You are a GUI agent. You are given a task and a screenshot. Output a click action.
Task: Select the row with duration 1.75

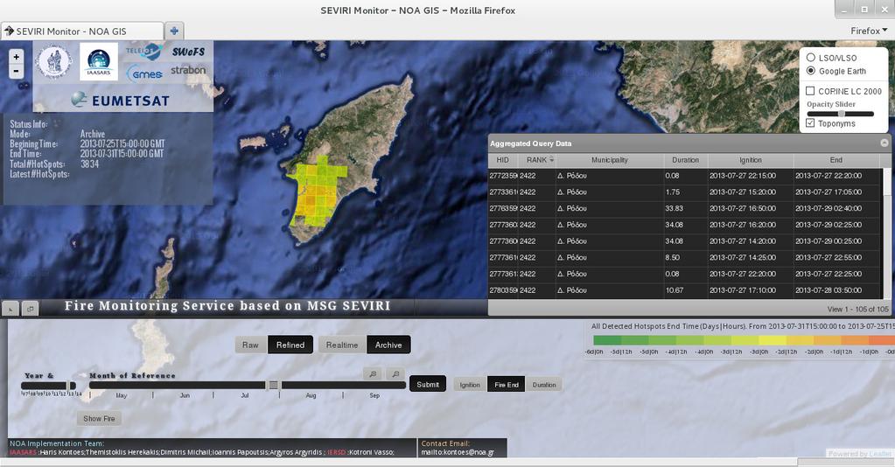(x=686, y=192)
